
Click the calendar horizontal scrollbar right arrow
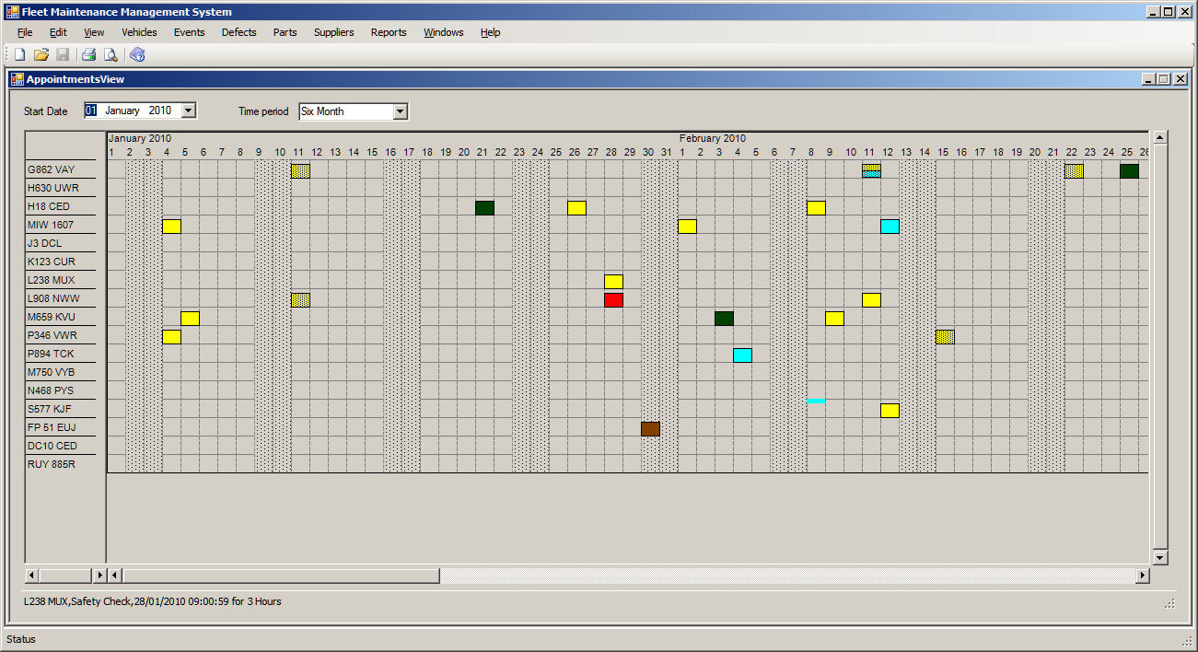click(x=1143, y=576)
